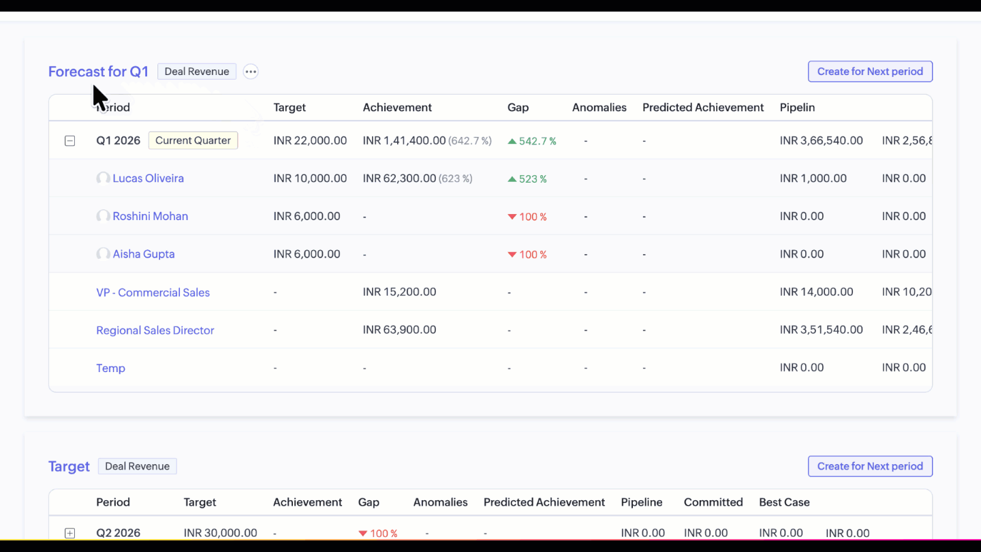Click the INR 15,200.00 achievement value
The width and height of the screenshot is (981, 552).
(x=399, y=292)
